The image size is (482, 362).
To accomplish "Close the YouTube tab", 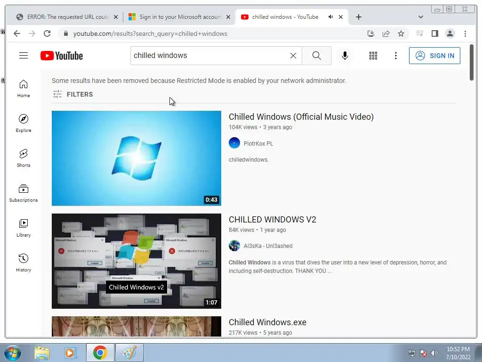I will (x=341, y=17).
